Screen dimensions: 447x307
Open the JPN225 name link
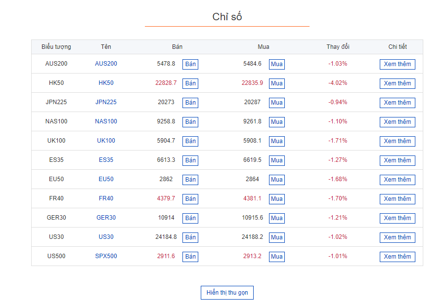pos(106,102)
